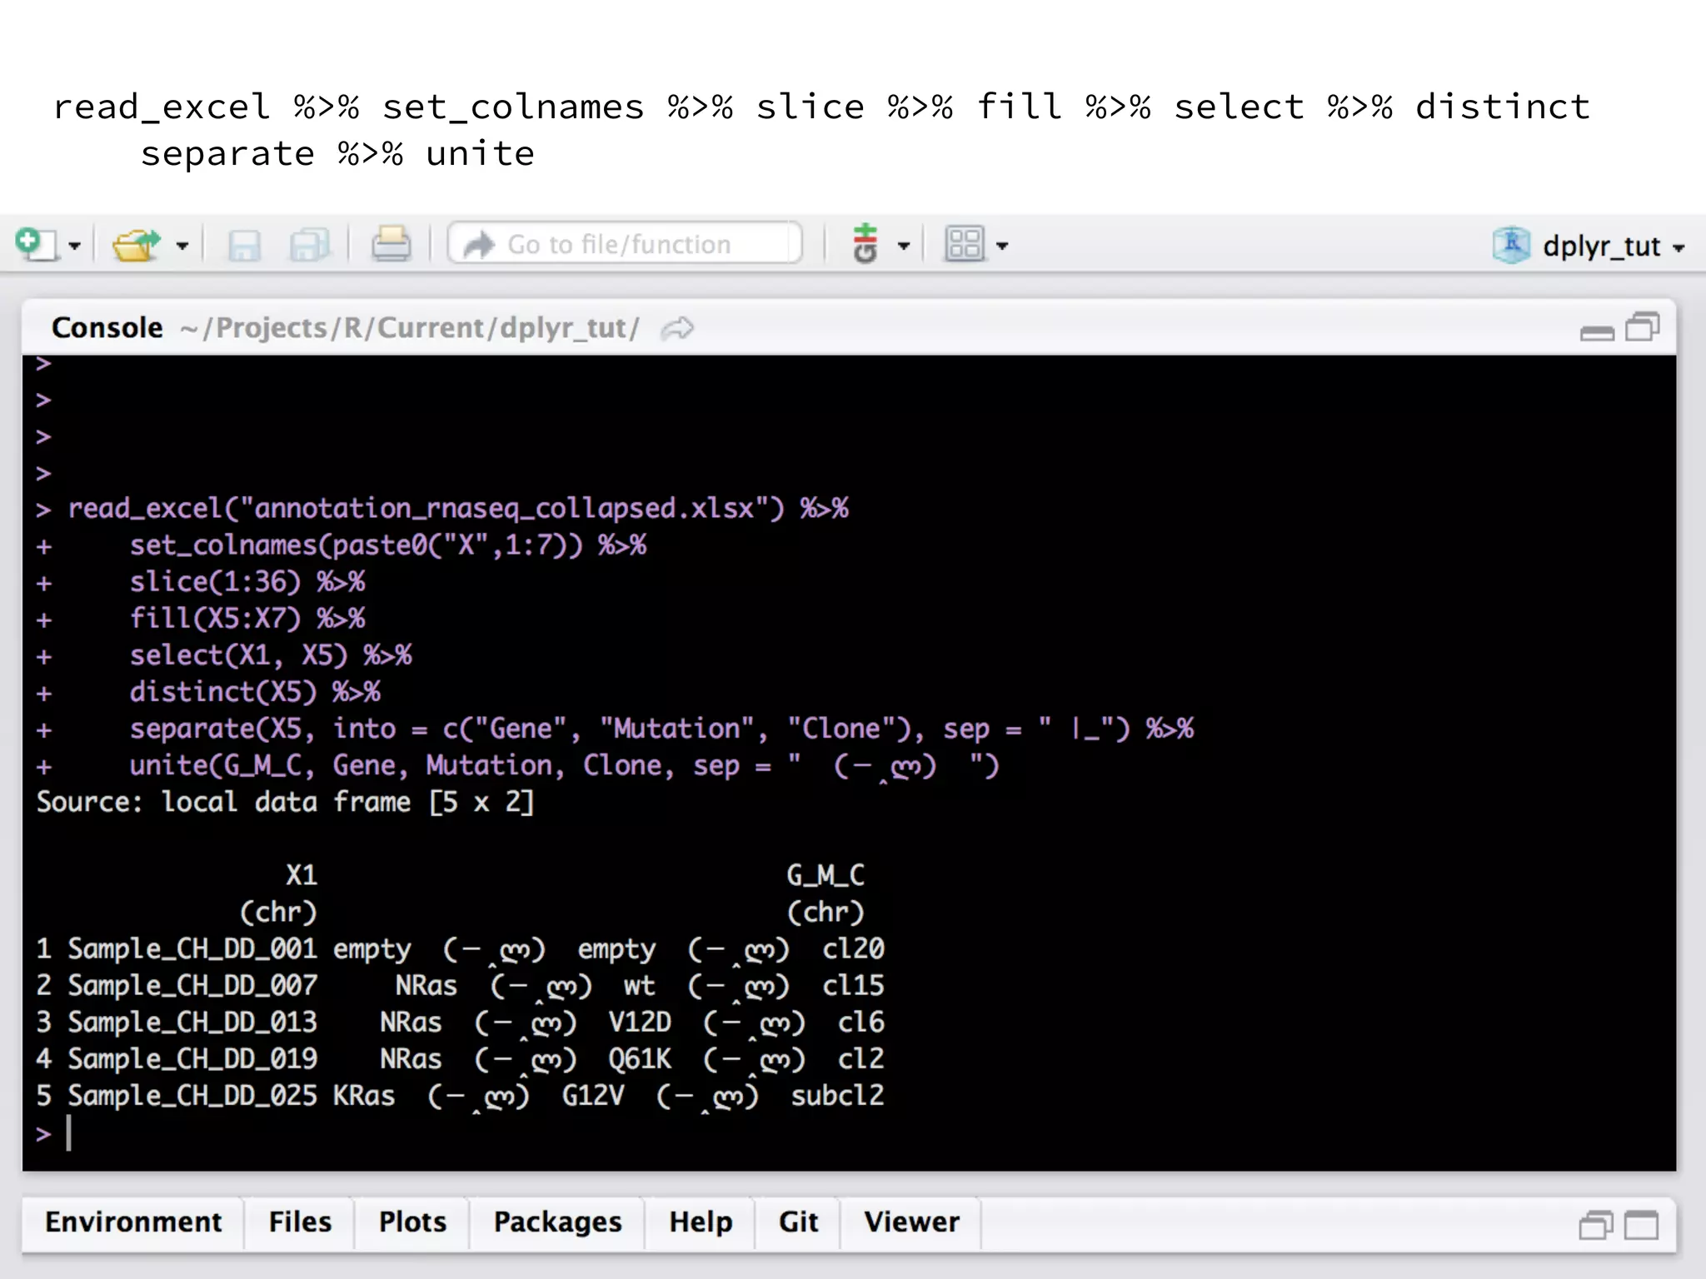1706x1279 pixels.
Task: Open the Packages tab
Action: (x=557, y=1222)
